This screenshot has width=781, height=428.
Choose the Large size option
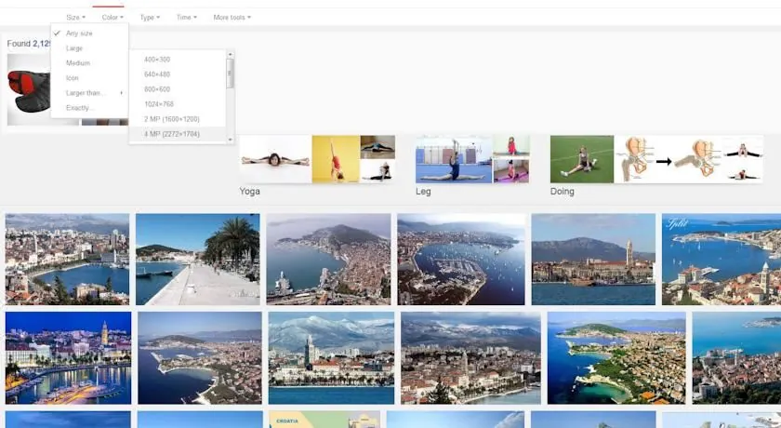[89, 48]
